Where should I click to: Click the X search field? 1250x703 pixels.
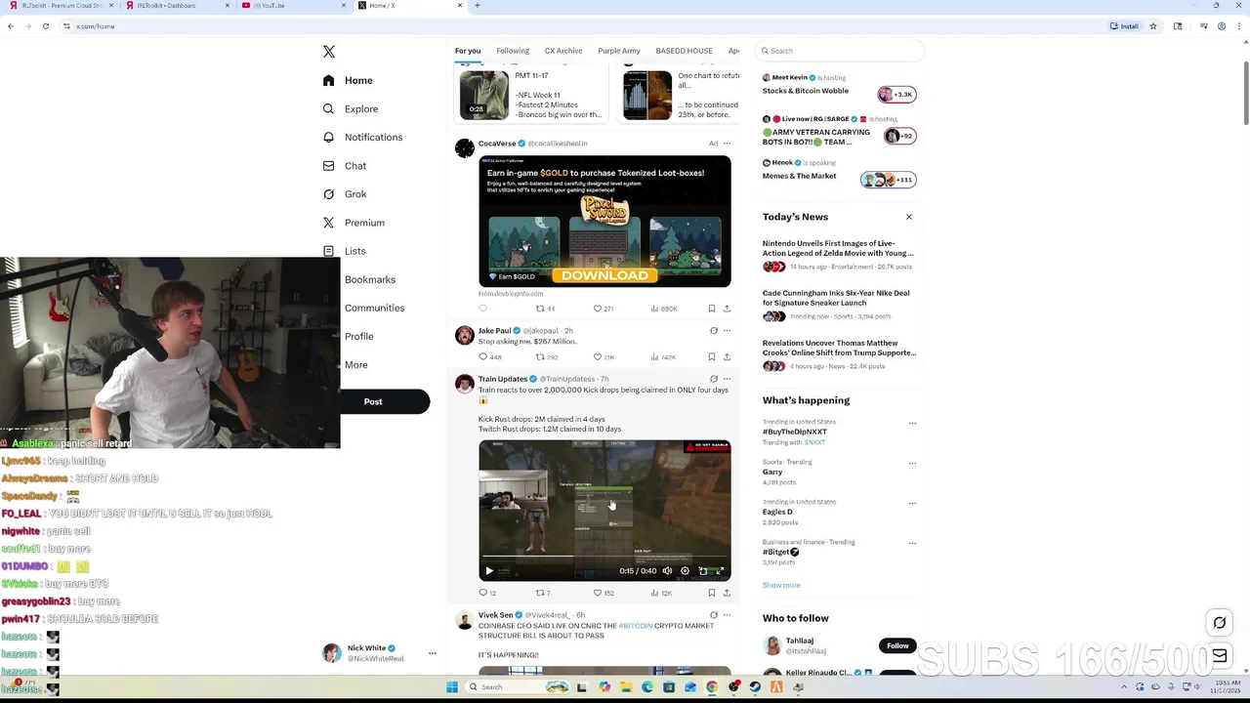(840, 51)
